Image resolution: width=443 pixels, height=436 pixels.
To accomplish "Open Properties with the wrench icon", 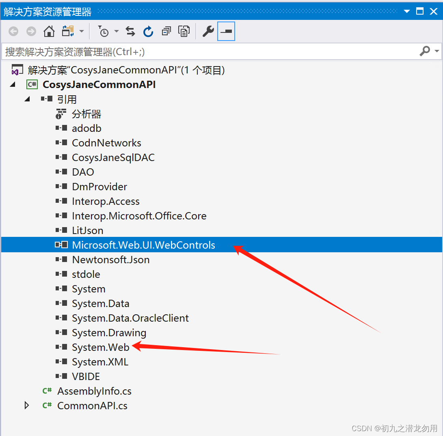I will pos(208,31).
